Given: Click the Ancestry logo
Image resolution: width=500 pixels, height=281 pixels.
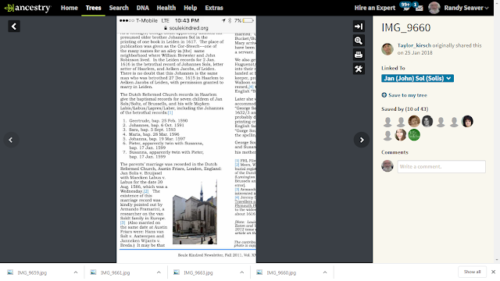Looking at the screenshot, I should (x=27, y=8).
